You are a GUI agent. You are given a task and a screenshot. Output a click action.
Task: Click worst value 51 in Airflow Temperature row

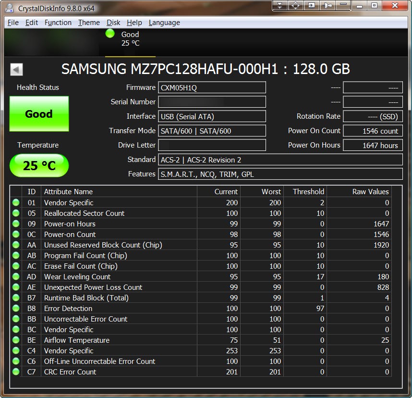tap(277, 340)
